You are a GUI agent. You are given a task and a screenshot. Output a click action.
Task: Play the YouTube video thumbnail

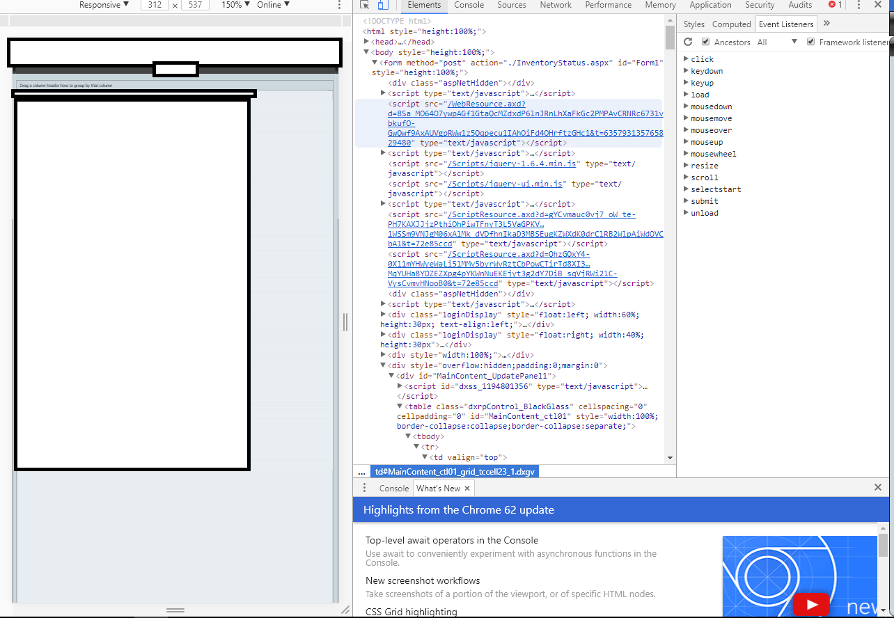(x=810, y=604)
